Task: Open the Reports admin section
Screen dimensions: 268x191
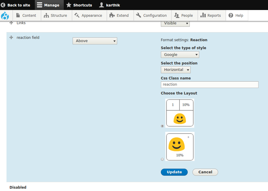Action: [211, 15]
